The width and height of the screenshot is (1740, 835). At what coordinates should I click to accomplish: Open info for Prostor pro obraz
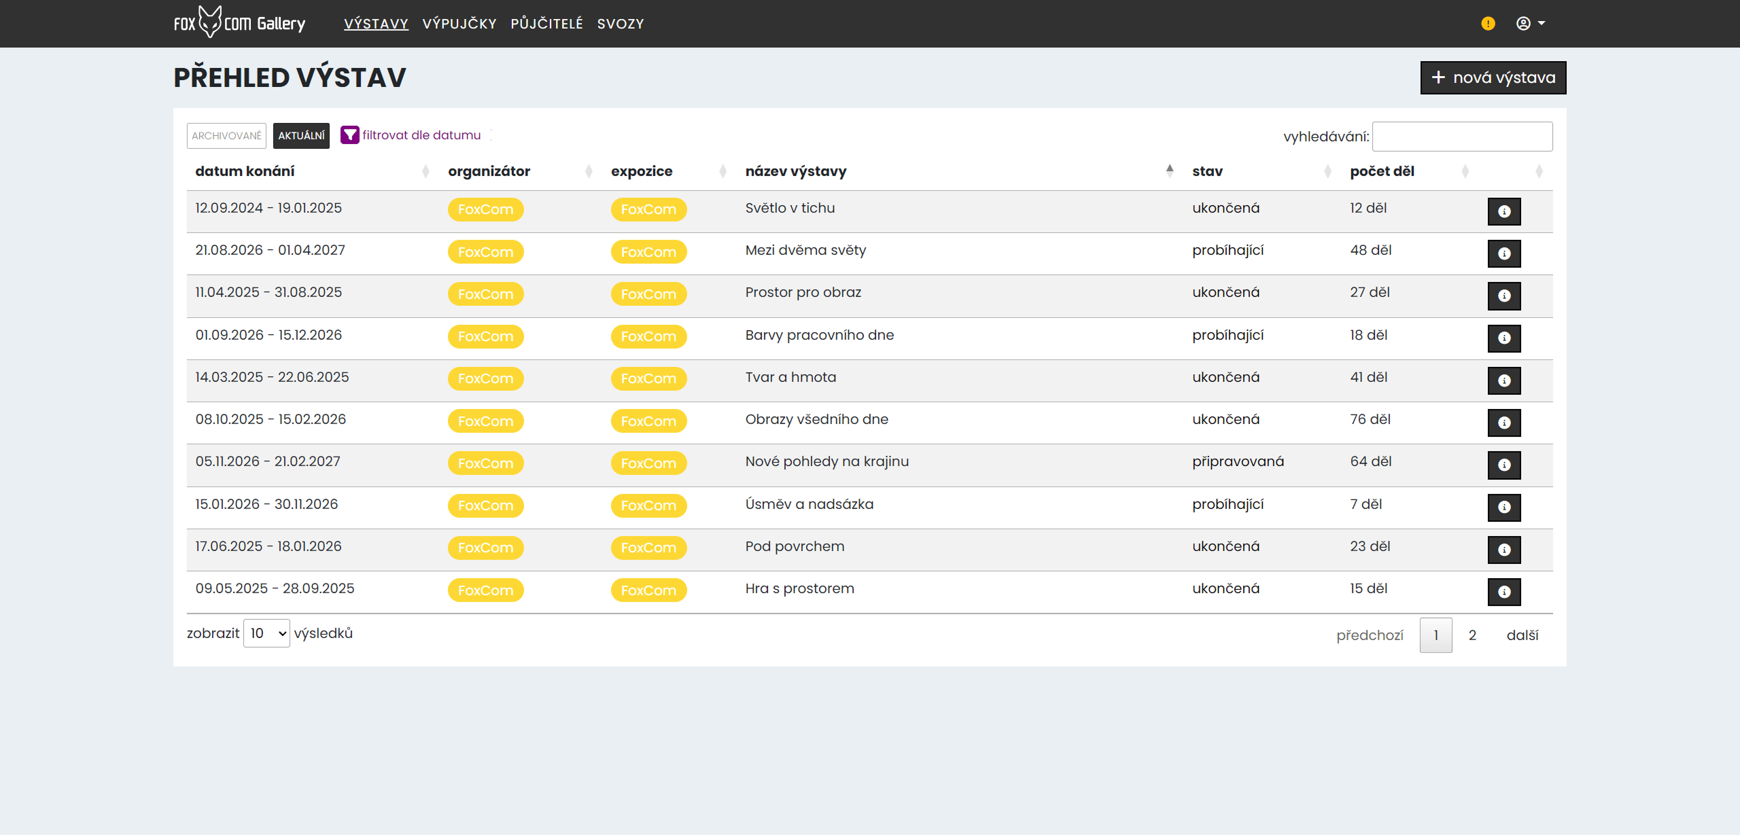[x=1503, y=296]
